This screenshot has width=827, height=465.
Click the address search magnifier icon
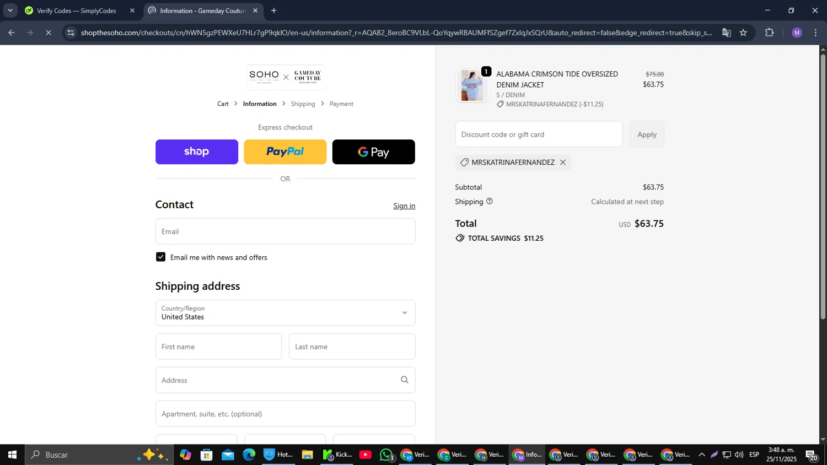pos(404,380)
